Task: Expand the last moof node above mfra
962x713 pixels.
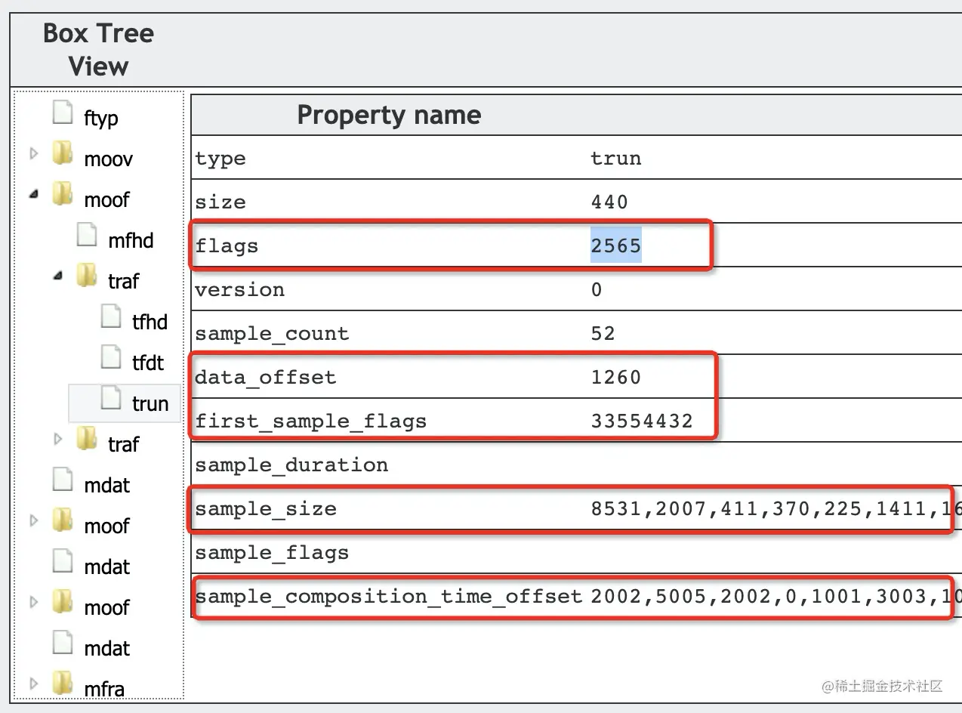Action: point(33,603)
